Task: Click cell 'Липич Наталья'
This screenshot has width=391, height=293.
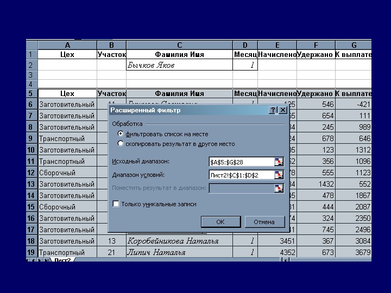Action: pos(180,252)
